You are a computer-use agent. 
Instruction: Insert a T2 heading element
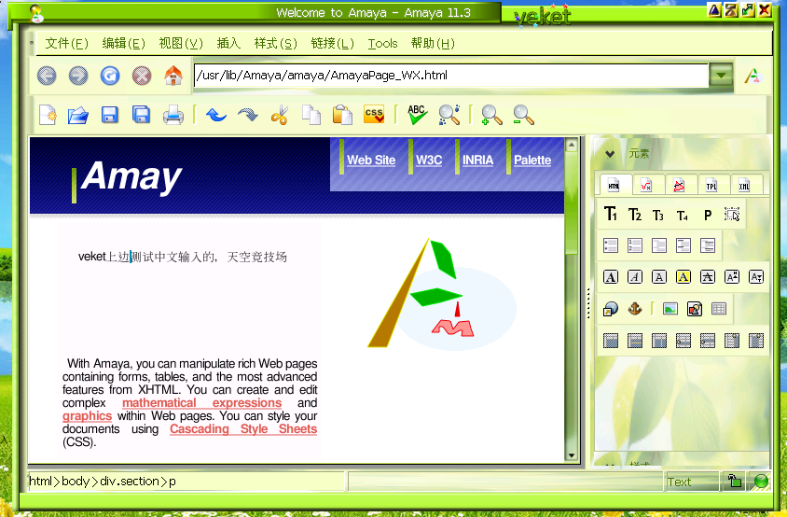(x=634, y=215)
